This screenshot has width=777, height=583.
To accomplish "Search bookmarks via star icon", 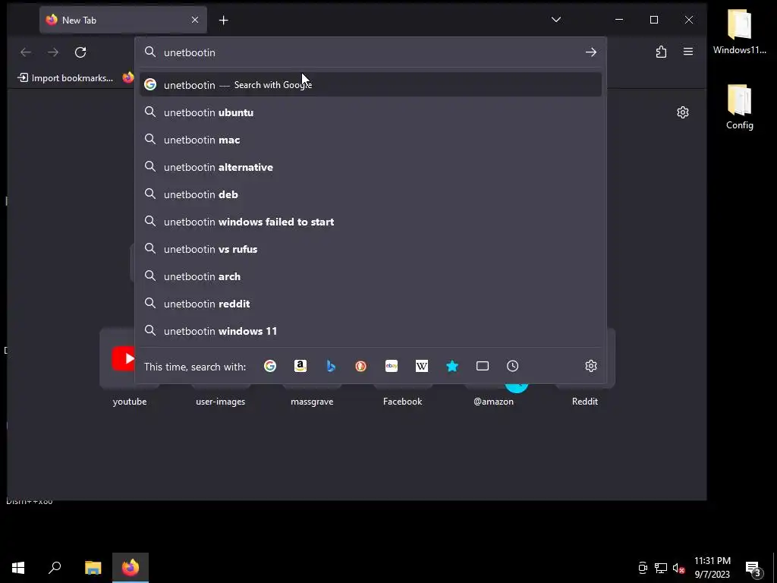I will (452, 366).
